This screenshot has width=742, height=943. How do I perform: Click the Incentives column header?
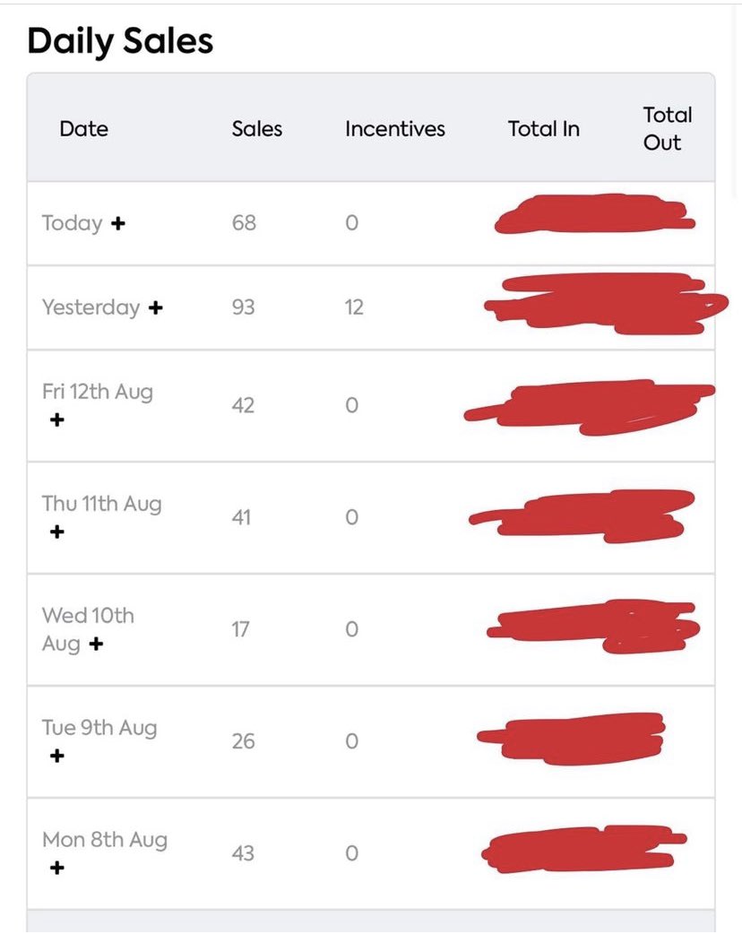pos(394,129)
